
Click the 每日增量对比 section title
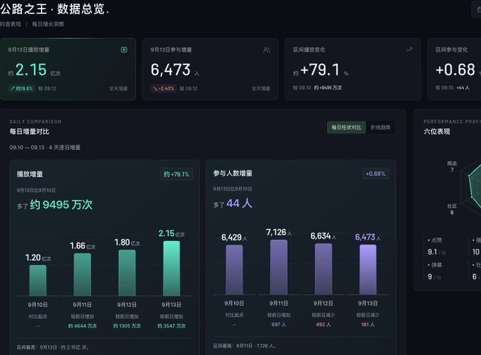[29, 132]
